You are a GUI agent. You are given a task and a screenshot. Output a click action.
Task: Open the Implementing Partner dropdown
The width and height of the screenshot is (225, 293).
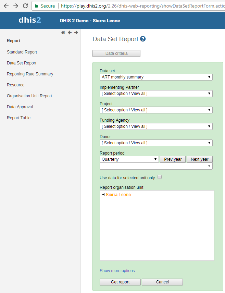coord(156,94)
